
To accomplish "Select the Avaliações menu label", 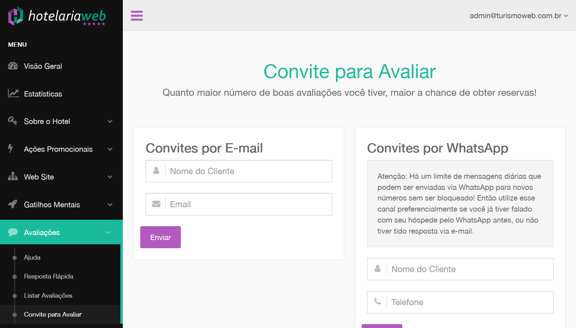I will pyautogui.click(x=42, y=233).
